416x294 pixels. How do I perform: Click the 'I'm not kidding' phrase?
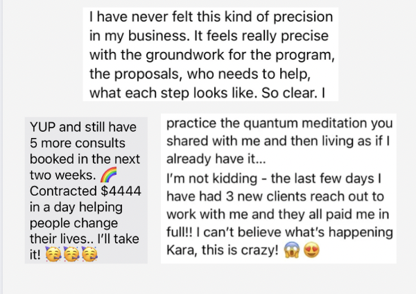pos(206,179)
